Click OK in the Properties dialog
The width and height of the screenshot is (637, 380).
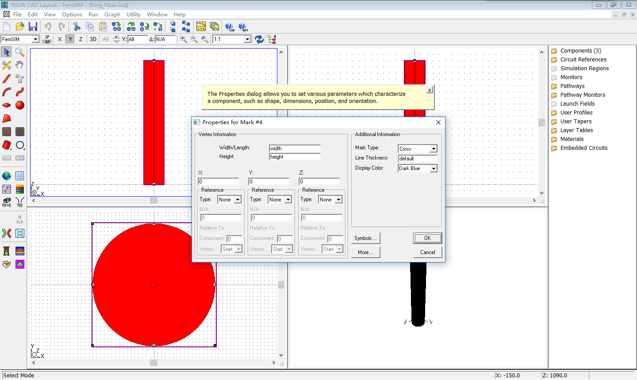point(427,238)
